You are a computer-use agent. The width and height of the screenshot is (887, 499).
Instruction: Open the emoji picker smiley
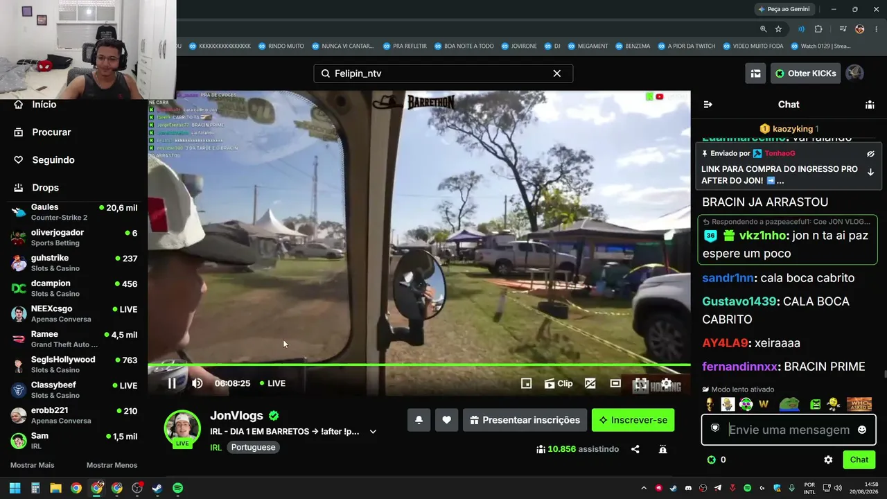pos(862,430)
